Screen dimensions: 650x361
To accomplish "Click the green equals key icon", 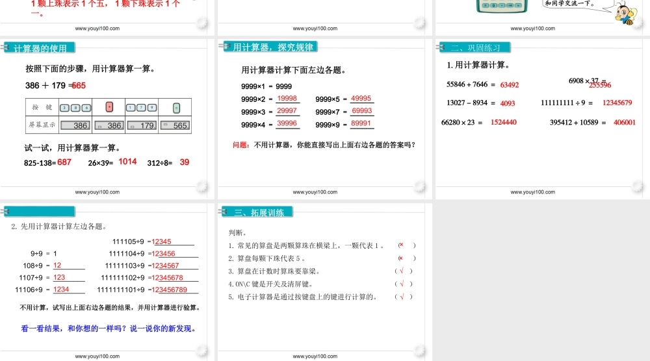I will point(175,107).
